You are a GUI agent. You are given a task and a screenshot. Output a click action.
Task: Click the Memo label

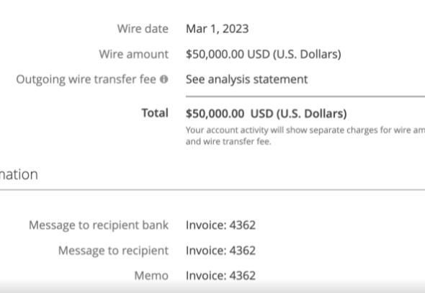151,276
